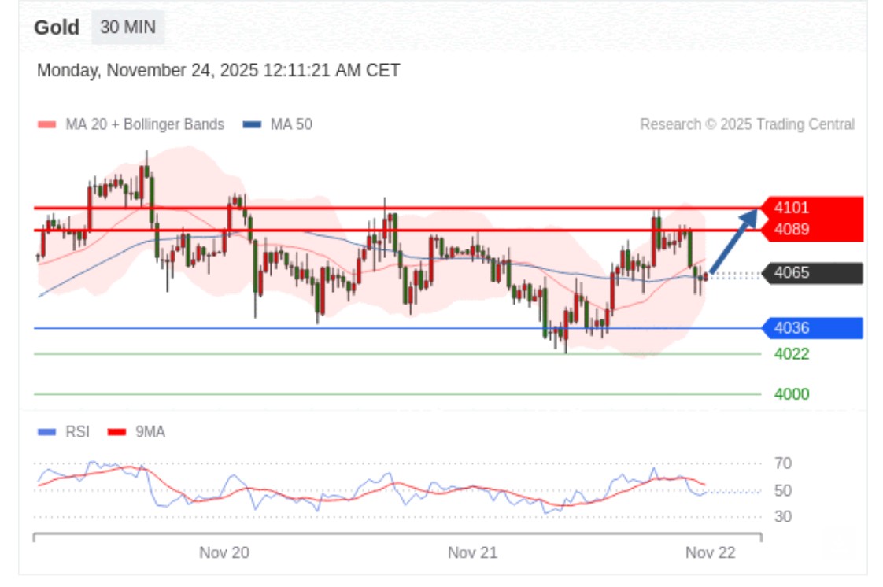The height and width of the screenshot is (587, 883).
Task: Click the Research © 2025 Trading Central credit
Action: coord(747,124)
